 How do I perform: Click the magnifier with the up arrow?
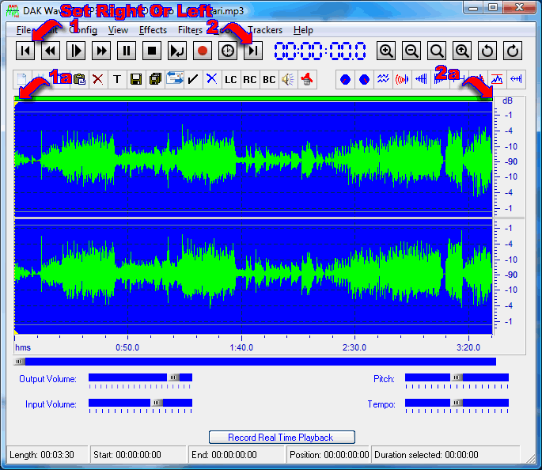(x=462, y=51)
